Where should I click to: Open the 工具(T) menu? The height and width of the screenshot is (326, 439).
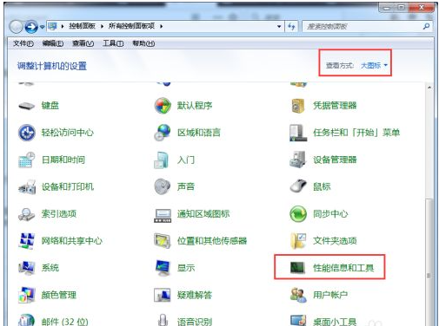(113, 43)
